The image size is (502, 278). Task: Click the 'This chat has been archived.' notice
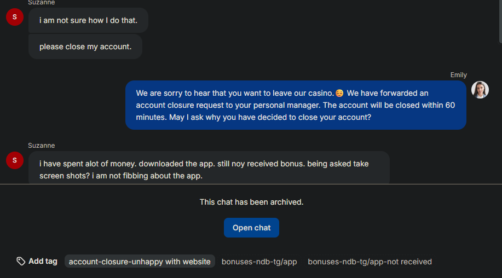[x=251, y=202]
